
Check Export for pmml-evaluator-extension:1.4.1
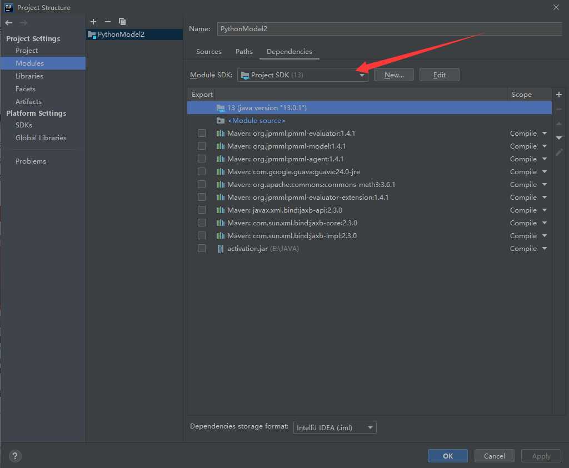[x=201, y=198]
